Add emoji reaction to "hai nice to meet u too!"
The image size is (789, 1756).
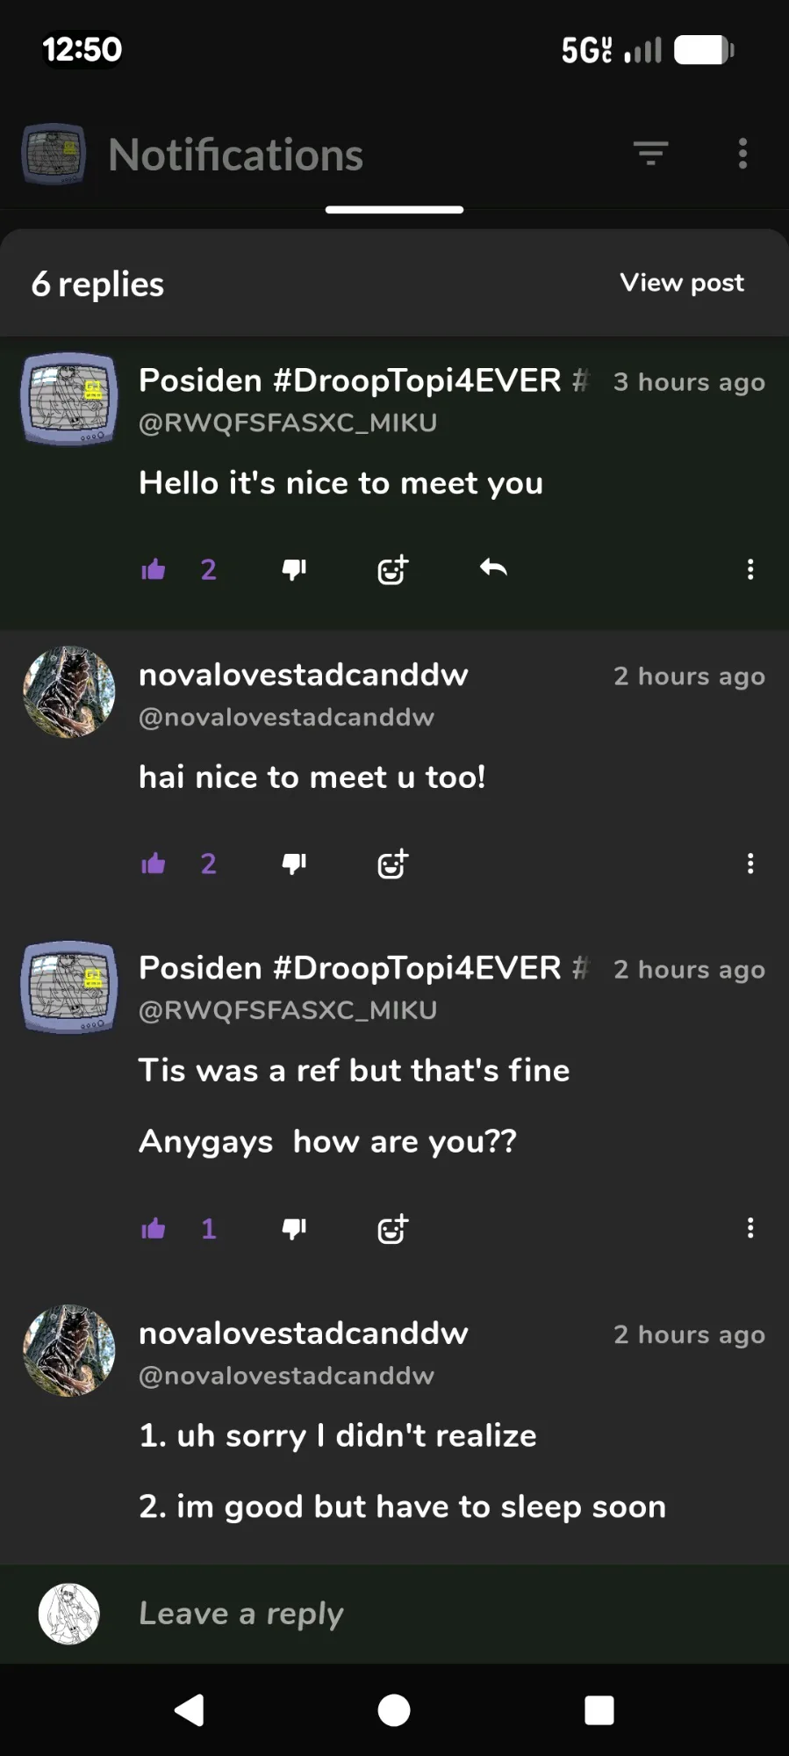pos(392,864)
